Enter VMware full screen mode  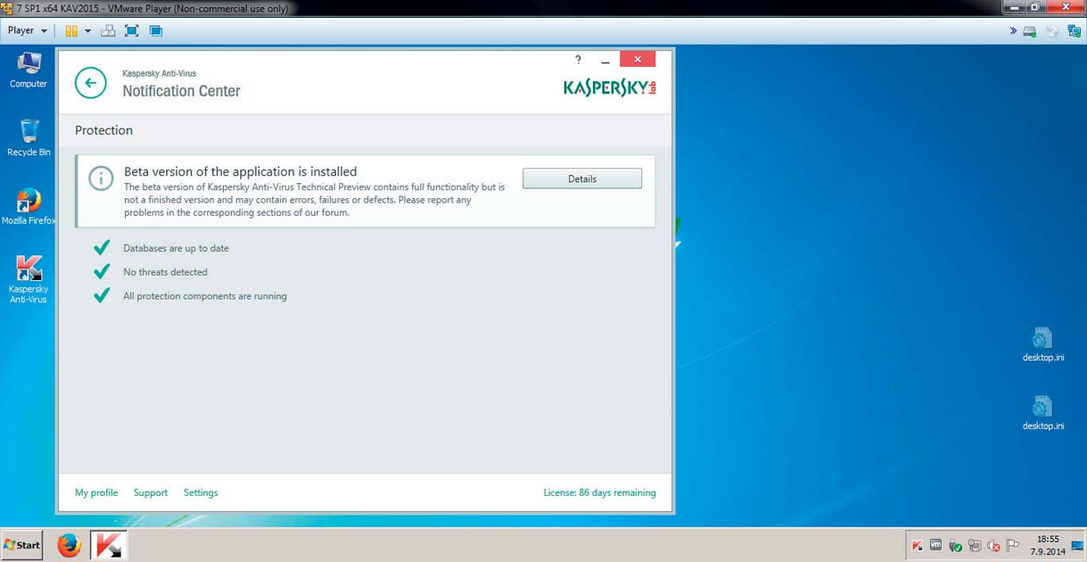pos(132,31)
